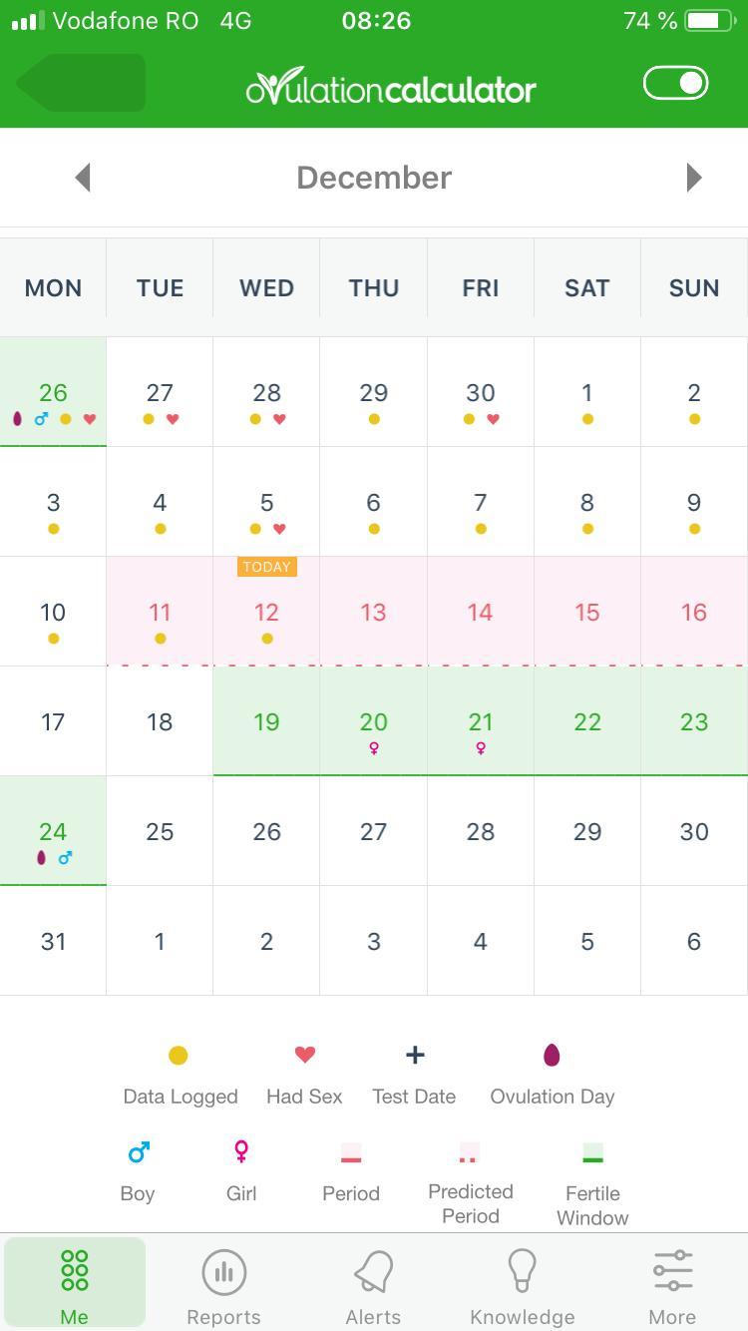
Task: Open the Knowledge lightbulb tab
Action: pos(522,1272)
